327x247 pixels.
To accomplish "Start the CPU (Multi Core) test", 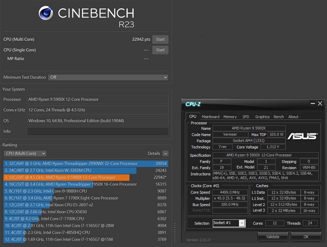I will [x=160, y=39].
